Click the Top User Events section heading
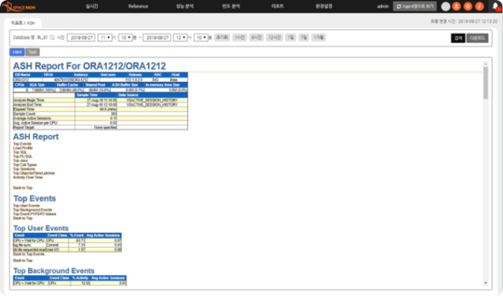Viewport: 503px width, 296px height. click(41, 228)
